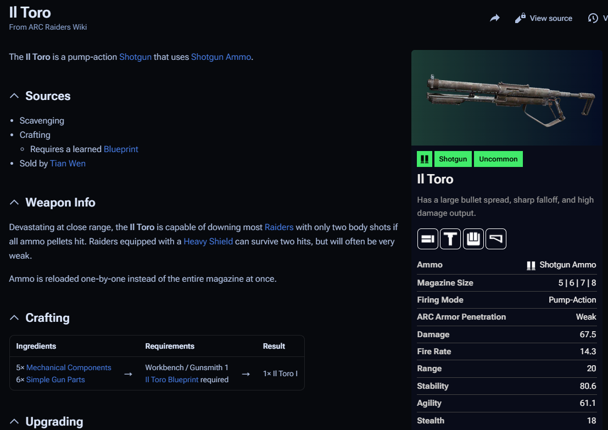Open the Il Toro Blueprint link
This screenshot has height=430, width=608.
click(x=171, y=380)
